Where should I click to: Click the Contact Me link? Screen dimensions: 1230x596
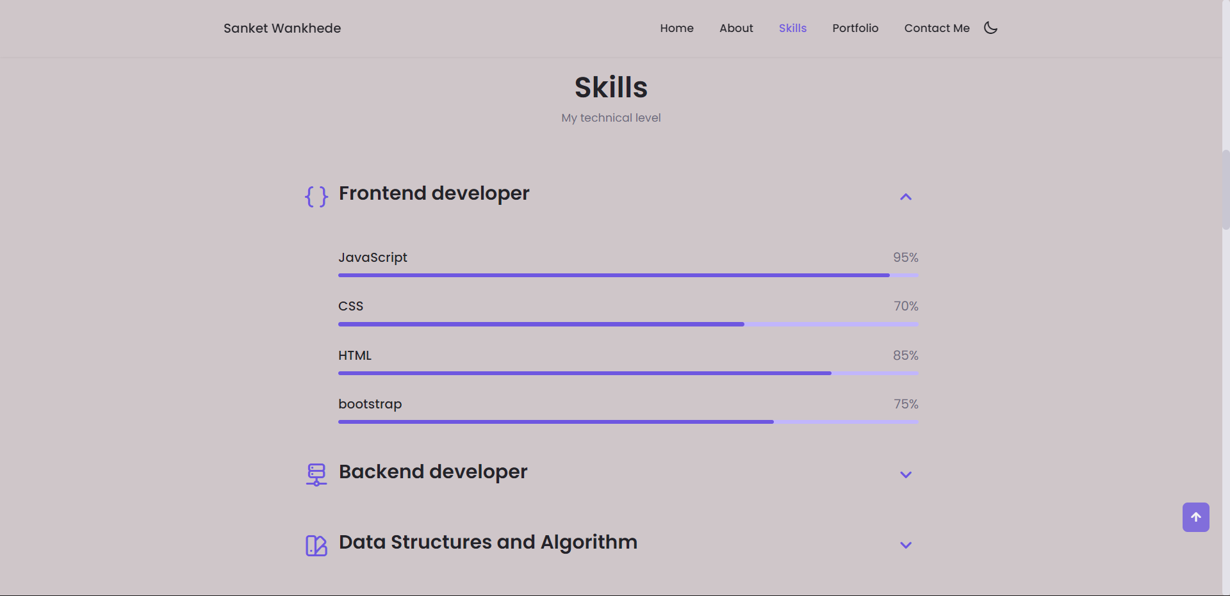pyautogui.click(x=937, y=28)
